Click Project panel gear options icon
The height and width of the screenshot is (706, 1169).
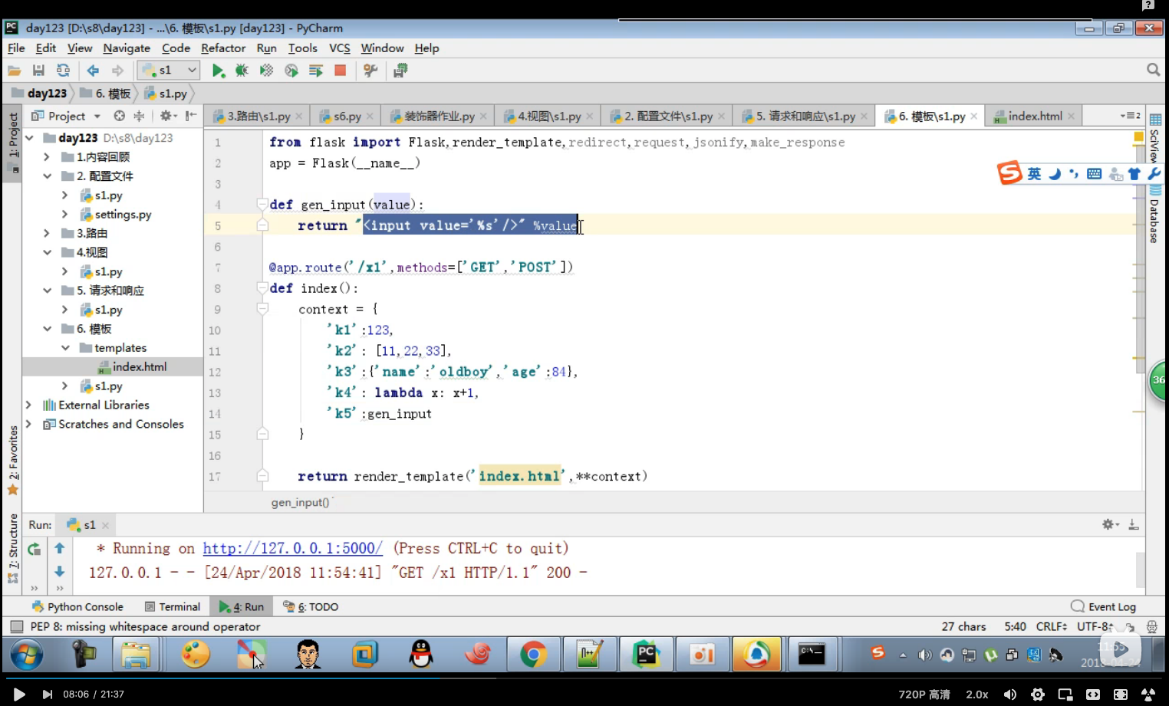point(166,116)
